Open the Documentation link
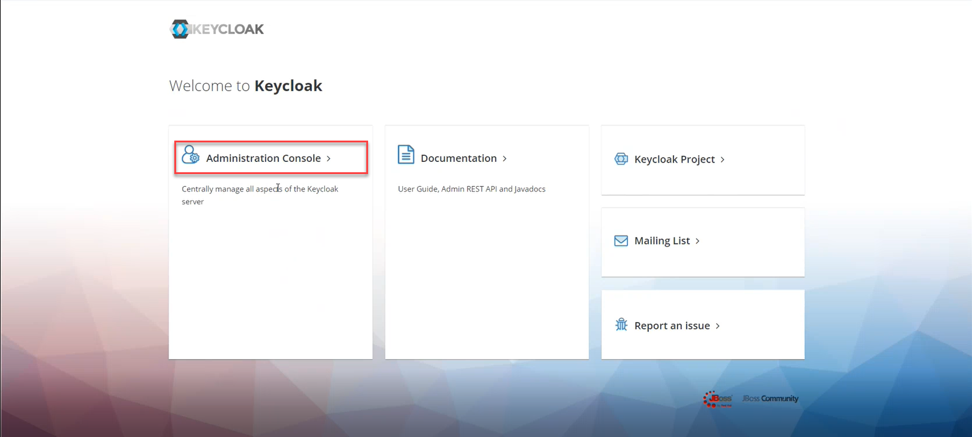The width and height of the screenshot is (972, 437). [459, 158]
